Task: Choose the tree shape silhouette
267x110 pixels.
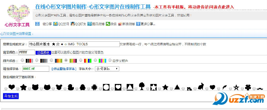Action: [142, 86]
